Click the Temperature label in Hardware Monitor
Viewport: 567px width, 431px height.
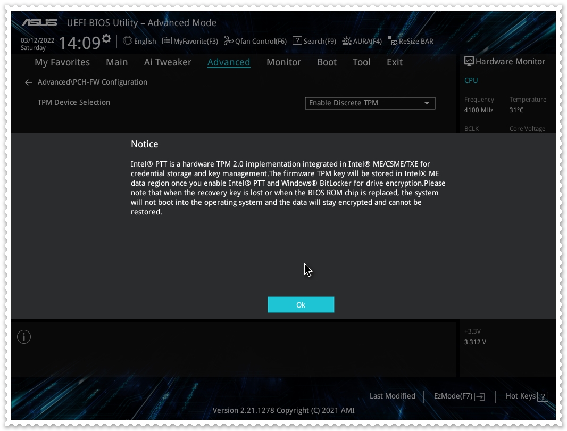click(x=528, y=100)
